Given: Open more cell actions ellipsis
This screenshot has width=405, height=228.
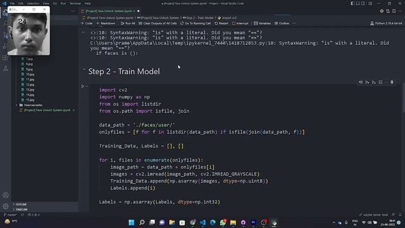Looking at the screenshot, I should coord(386,82).
